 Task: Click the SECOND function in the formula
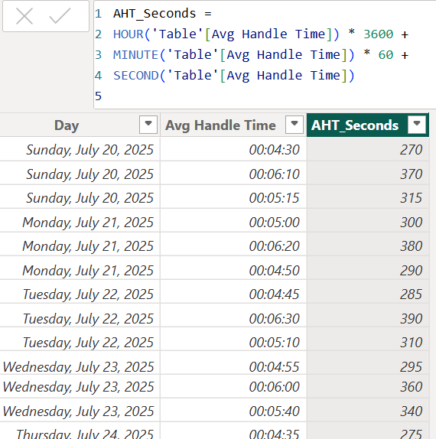coord(135,76)
